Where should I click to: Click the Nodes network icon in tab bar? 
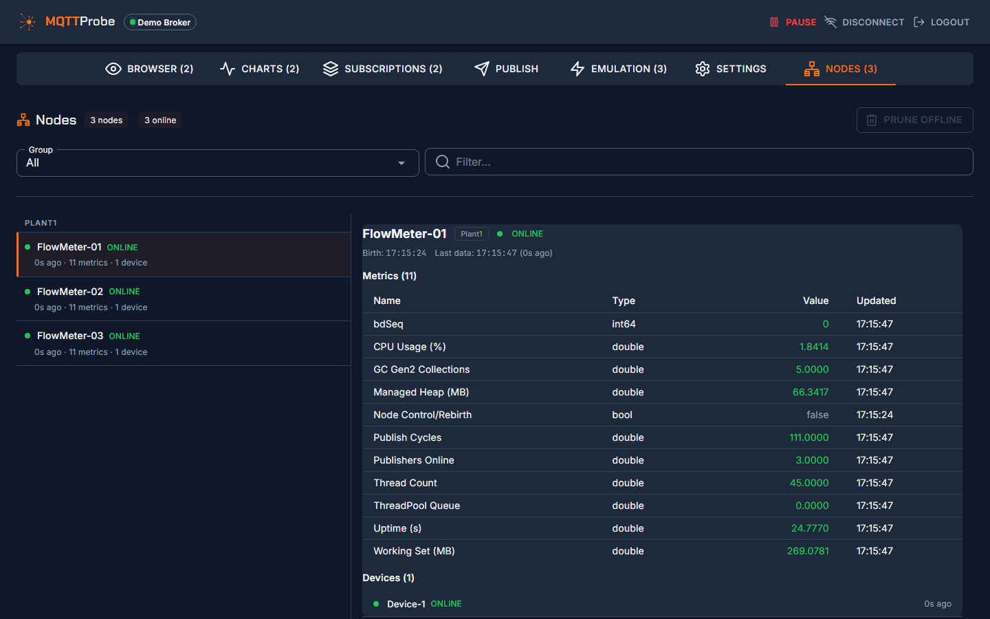tap(812, 69)
